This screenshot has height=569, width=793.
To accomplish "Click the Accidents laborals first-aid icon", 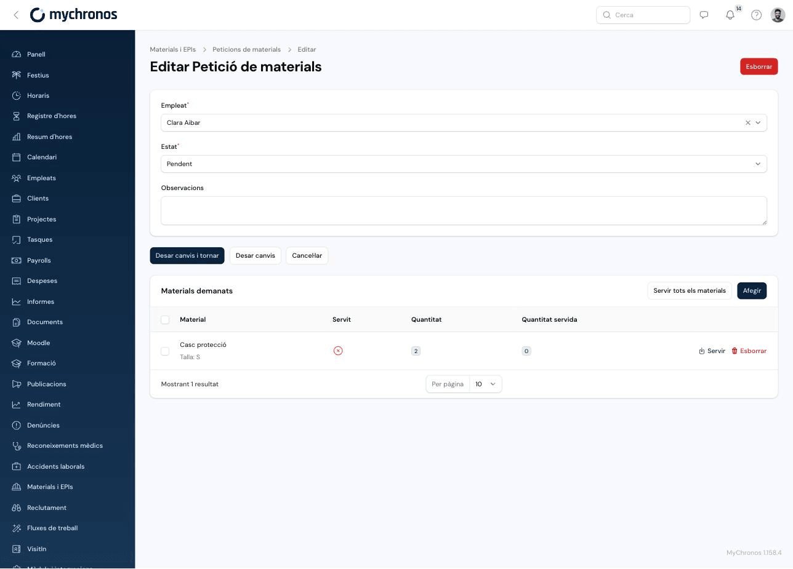I will [x=17, y=466].
